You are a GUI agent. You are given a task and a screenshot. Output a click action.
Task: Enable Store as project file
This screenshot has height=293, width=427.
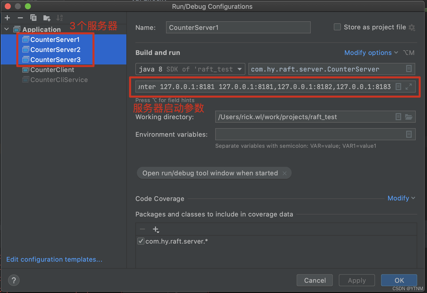[337, 27]
